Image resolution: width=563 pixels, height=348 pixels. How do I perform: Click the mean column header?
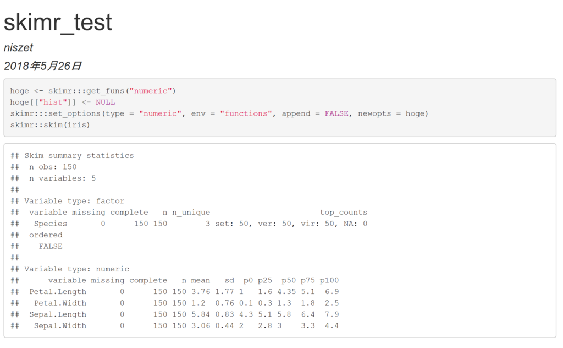[x=200, y=280]
